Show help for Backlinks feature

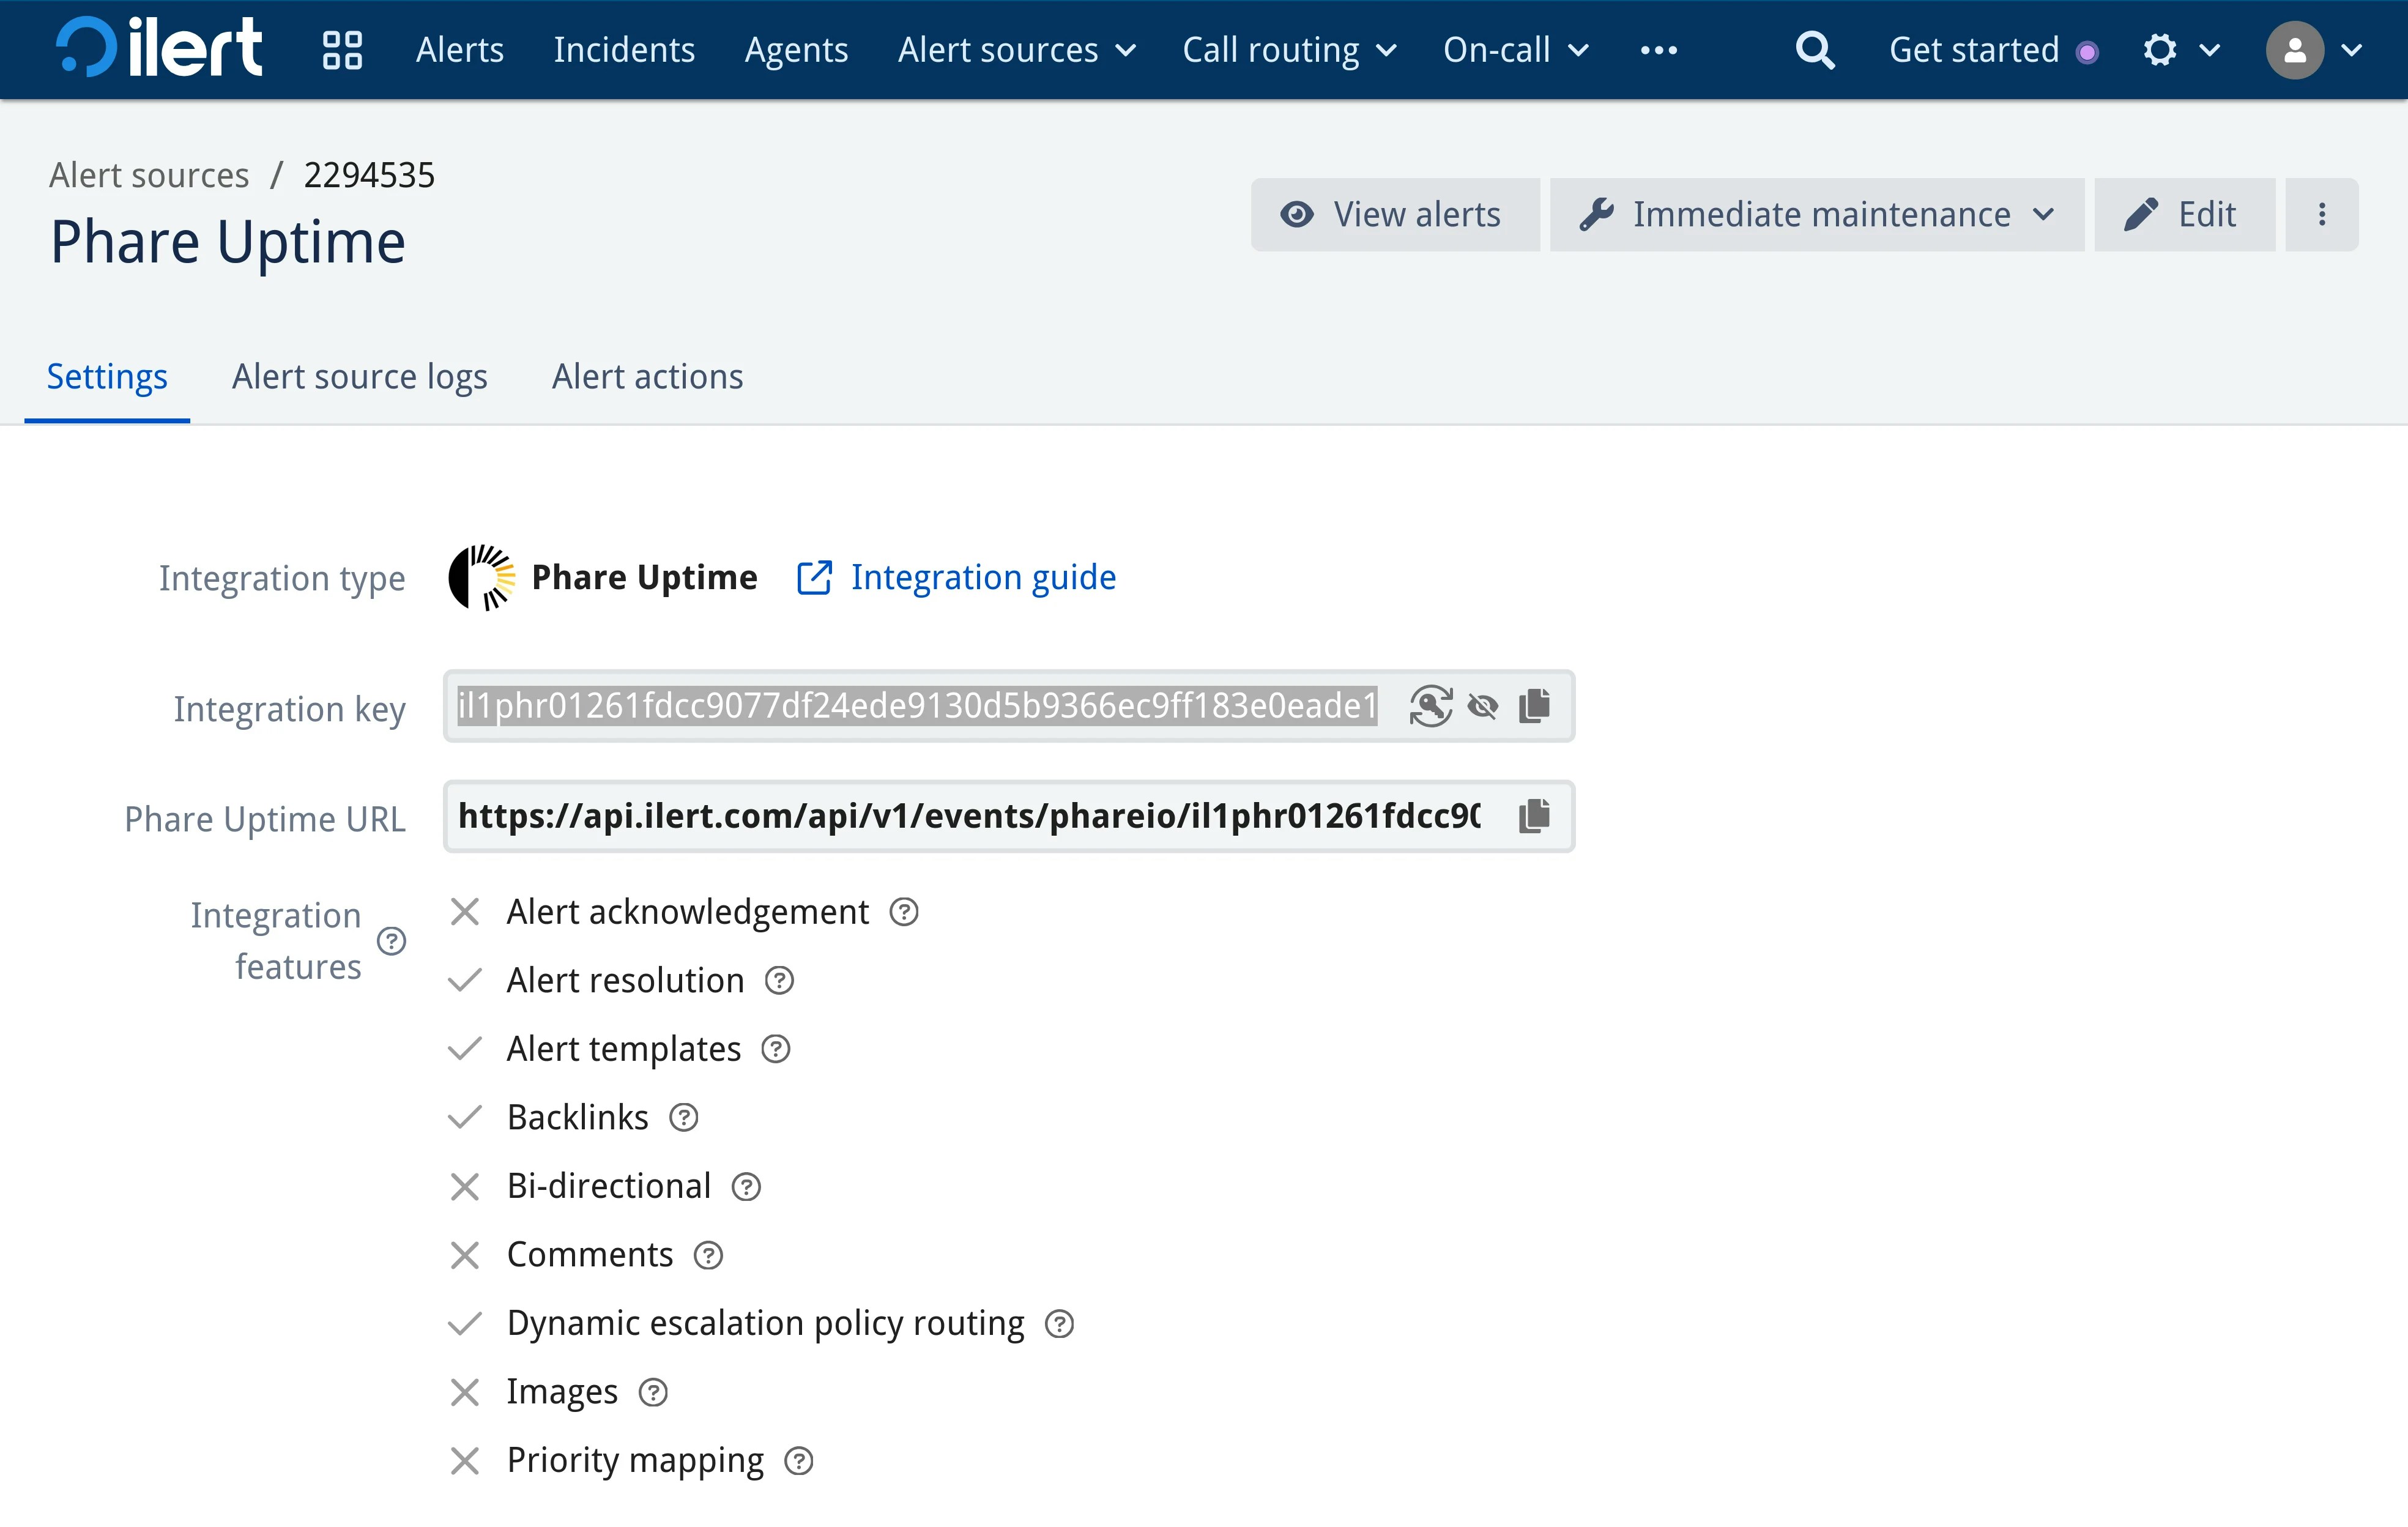683,1117
